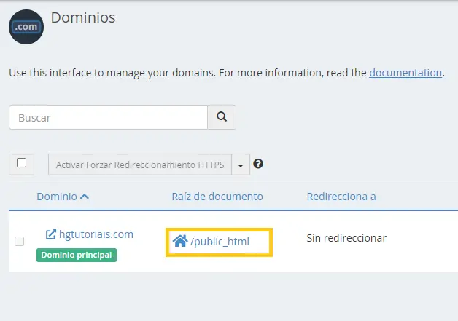Sort by Redirecciona a column
This screenshot has width=458, height=321.
click(x=341, y=197)
